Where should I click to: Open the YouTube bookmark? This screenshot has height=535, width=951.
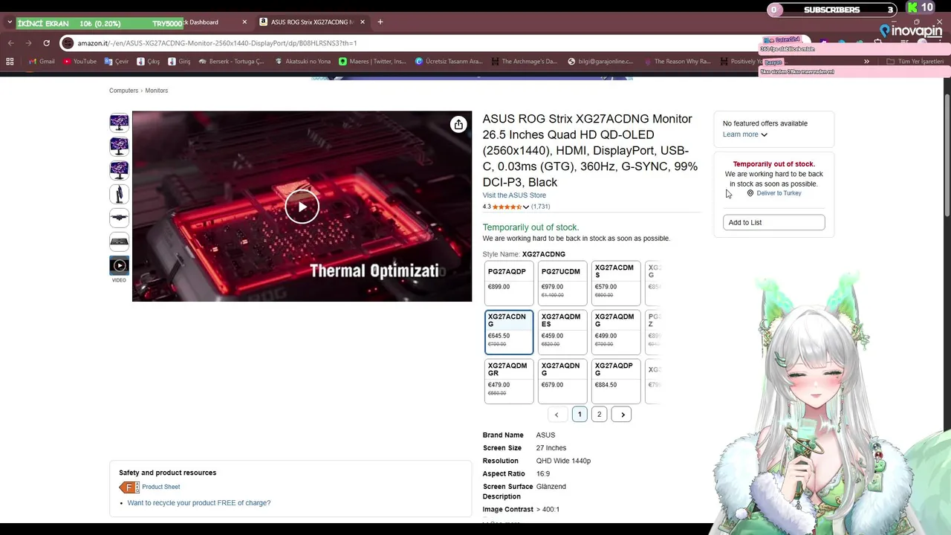[x=79, y=62]
